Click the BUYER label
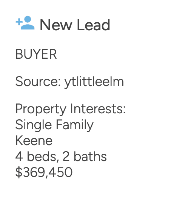 point(36,54)
